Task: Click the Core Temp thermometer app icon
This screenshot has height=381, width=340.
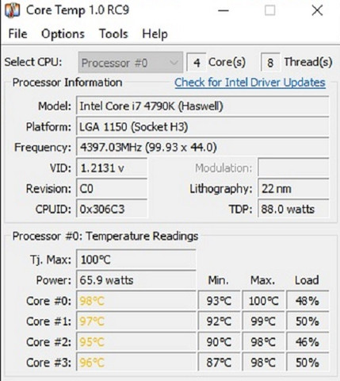Action: pyautogui.click(x=13, y=10)
